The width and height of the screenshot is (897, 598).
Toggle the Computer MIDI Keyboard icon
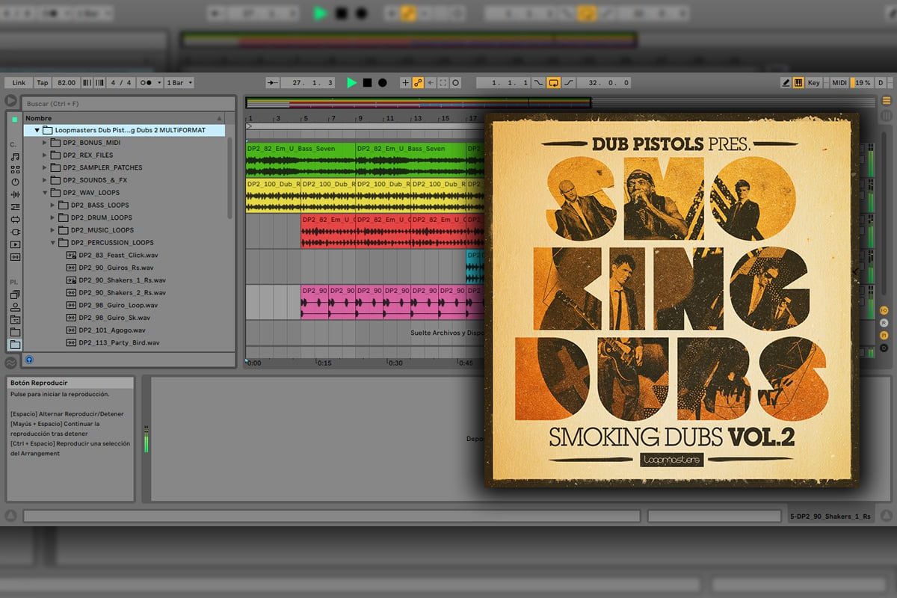tap(798, 83)
